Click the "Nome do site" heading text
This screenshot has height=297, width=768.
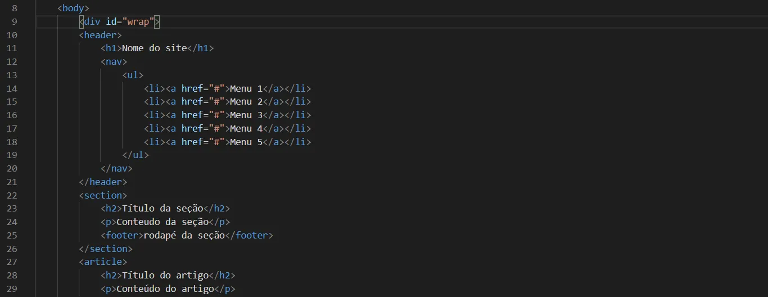coord(154,48)
